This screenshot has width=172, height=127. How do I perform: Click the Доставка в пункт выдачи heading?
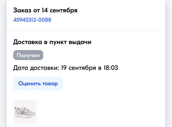[52, 42]
